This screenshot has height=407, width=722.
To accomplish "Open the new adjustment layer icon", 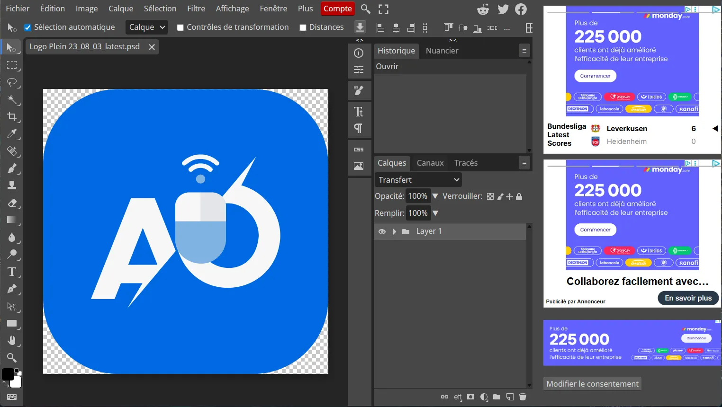I will pyautogui.click(x=484, y=397).
